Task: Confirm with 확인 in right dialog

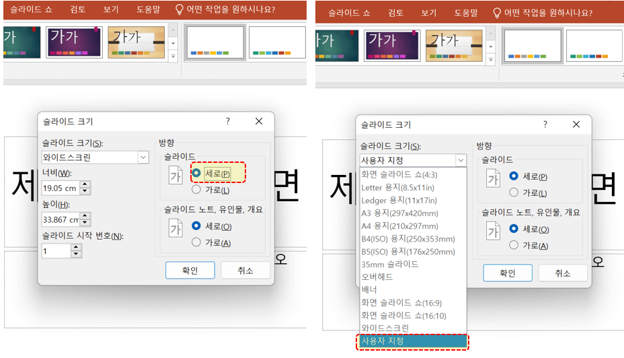Action: tap(508, 273)
